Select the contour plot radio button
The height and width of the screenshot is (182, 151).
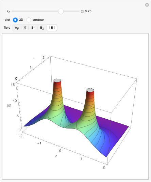29,20
